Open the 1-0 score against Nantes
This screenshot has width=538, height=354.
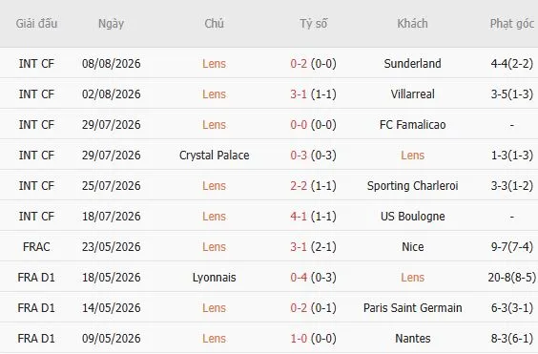coord(299,339)
